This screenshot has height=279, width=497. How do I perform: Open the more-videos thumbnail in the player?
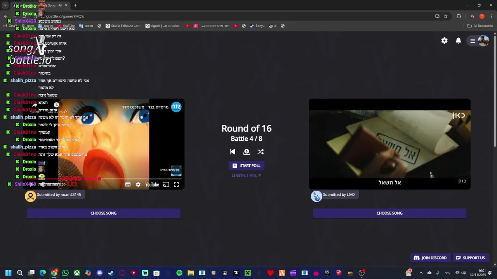click(x=176, y=170)
